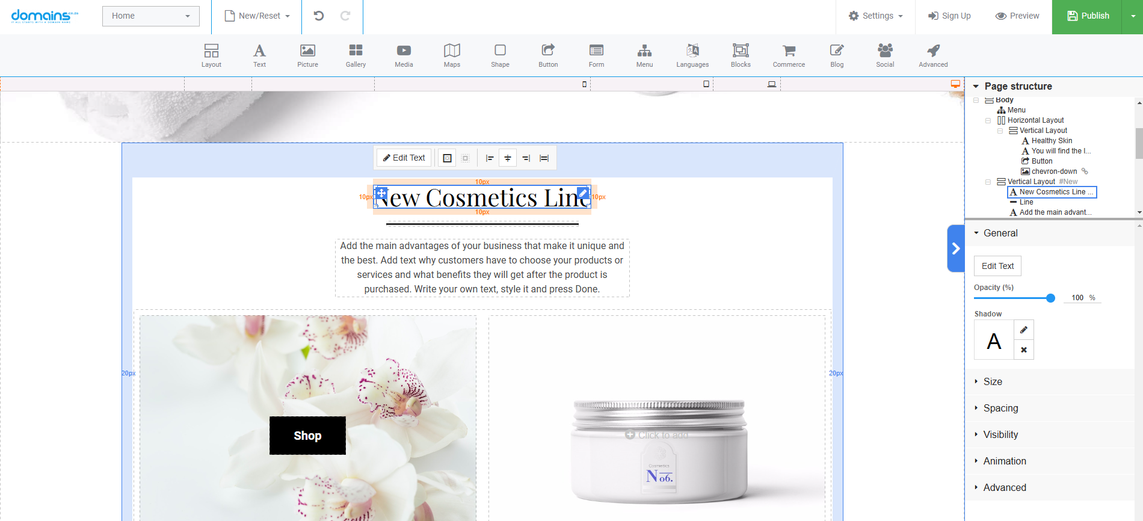Expand the Advanced properties section
Image resolution: width=1143 pixels, height=521 pixels.
click(1005, 487)
